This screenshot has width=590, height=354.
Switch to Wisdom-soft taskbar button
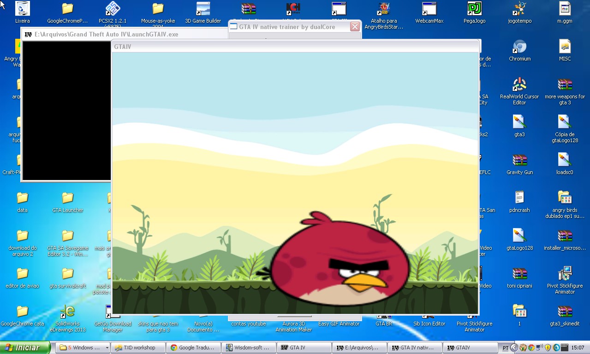click(x=249, y=348)
